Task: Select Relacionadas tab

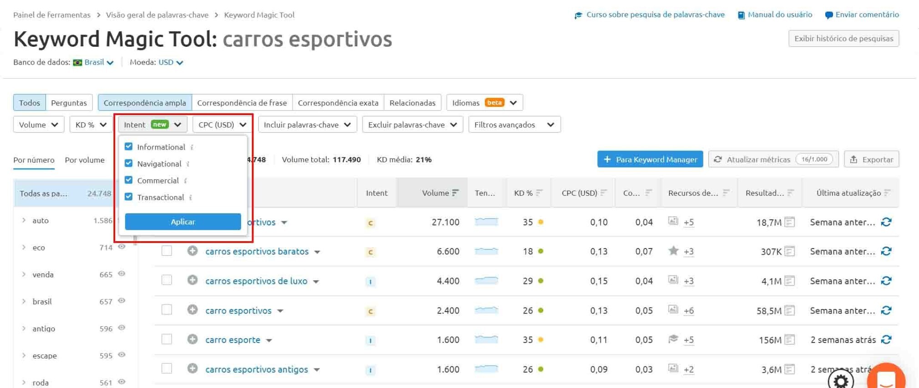Action: coord(413,103)
